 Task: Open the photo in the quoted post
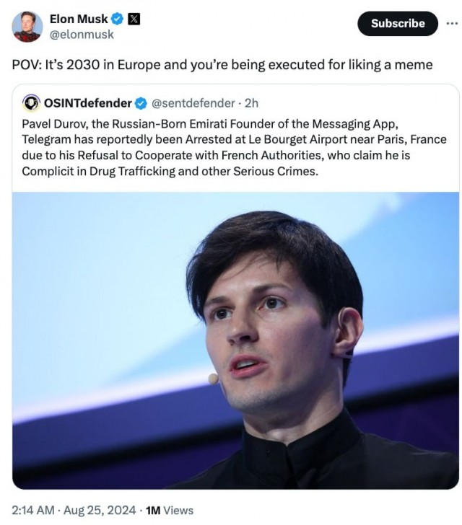pyautogui.click(x=235, y=340)
